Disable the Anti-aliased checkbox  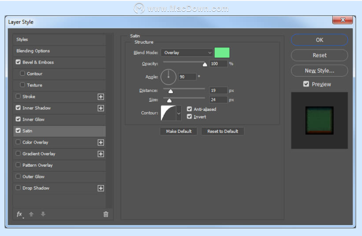[189, 109]
